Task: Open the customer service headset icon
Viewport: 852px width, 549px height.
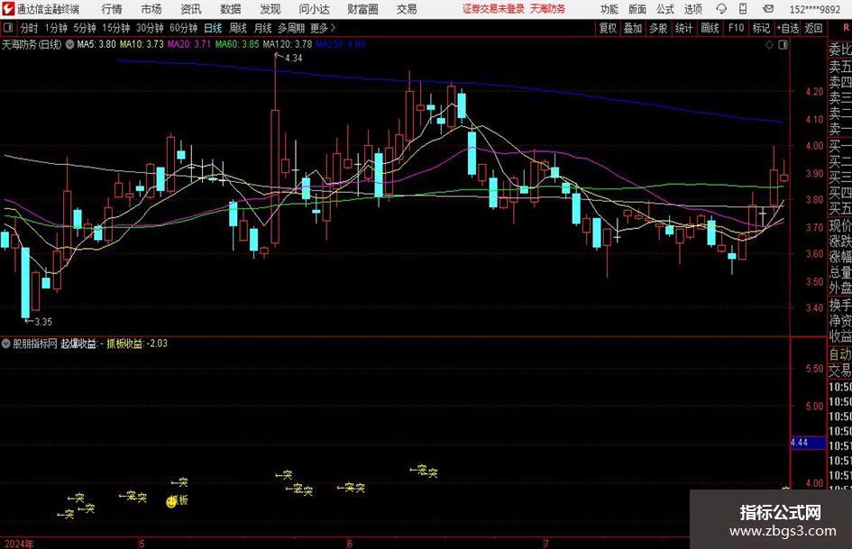Action: pyautogui.click(x=721, y=9)
